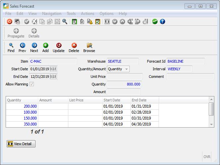
Task: Click the toolbar view detail arrows icon
Action: point(107,22)
